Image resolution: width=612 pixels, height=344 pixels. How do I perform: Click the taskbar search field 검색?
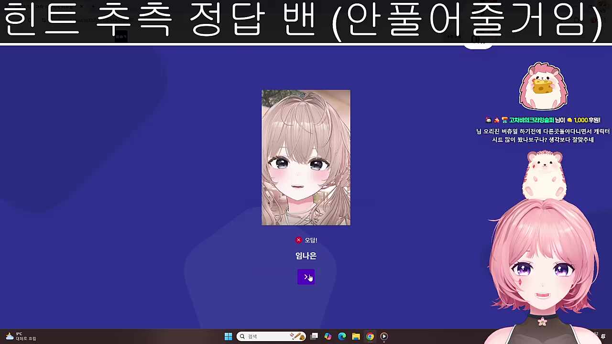pos(271,336)
